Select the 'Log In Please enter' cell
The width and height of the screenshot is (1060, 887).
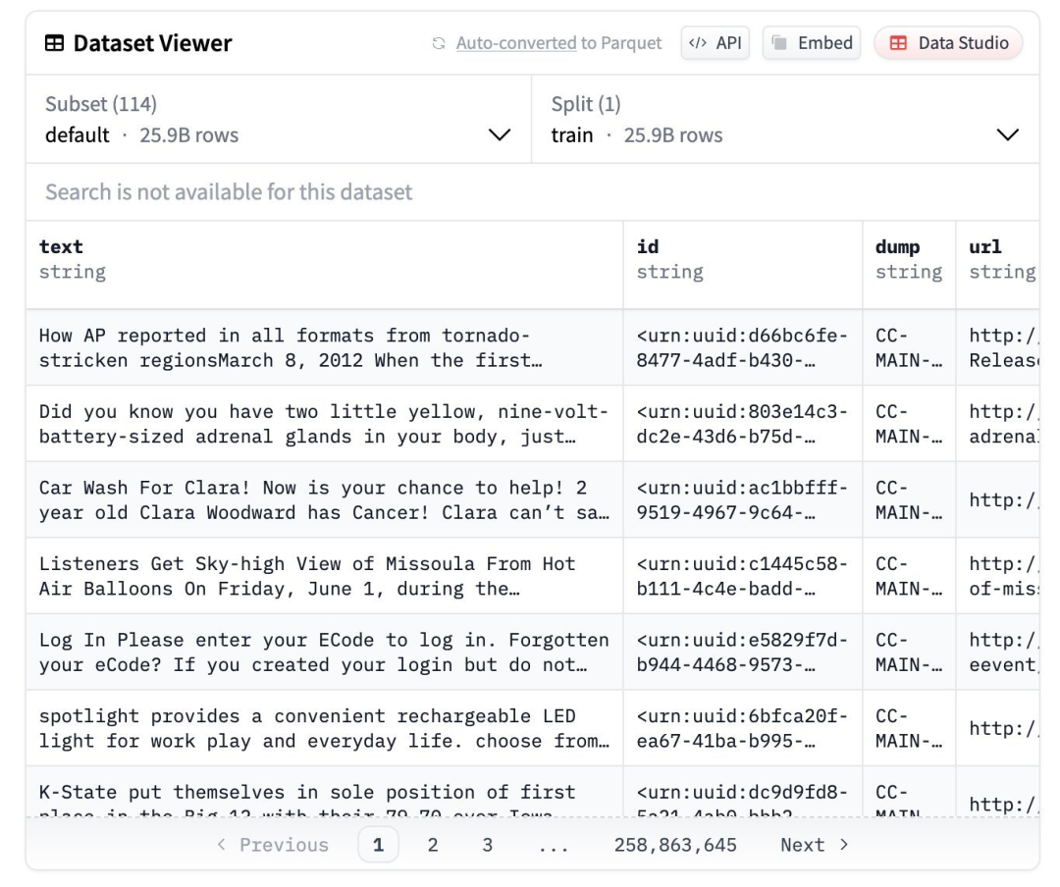(x=325, y=652)
